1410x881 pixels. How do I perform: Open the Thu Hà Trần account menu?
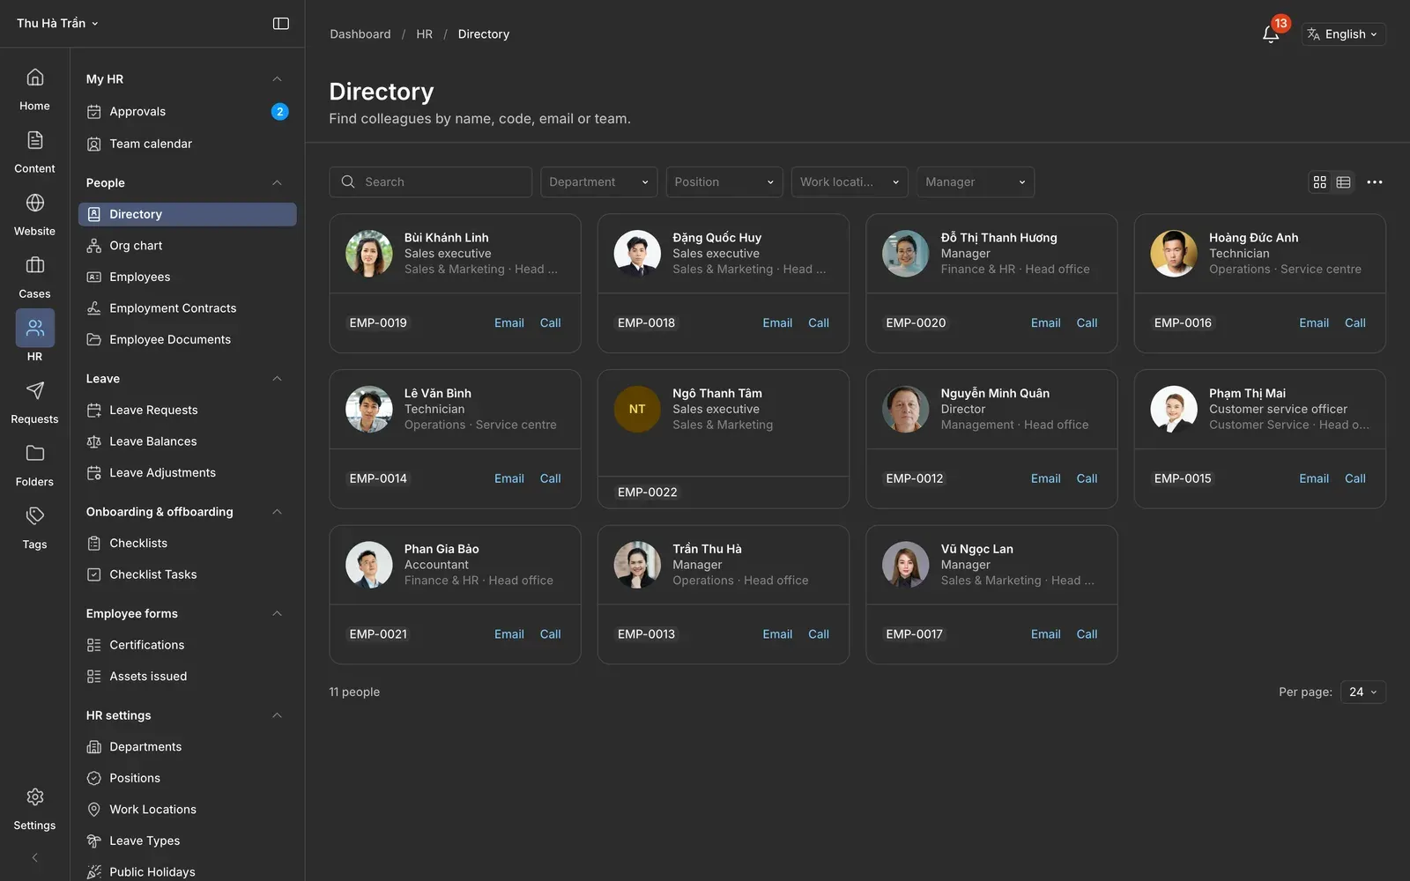pyautogui.click(x=58, y=24)
